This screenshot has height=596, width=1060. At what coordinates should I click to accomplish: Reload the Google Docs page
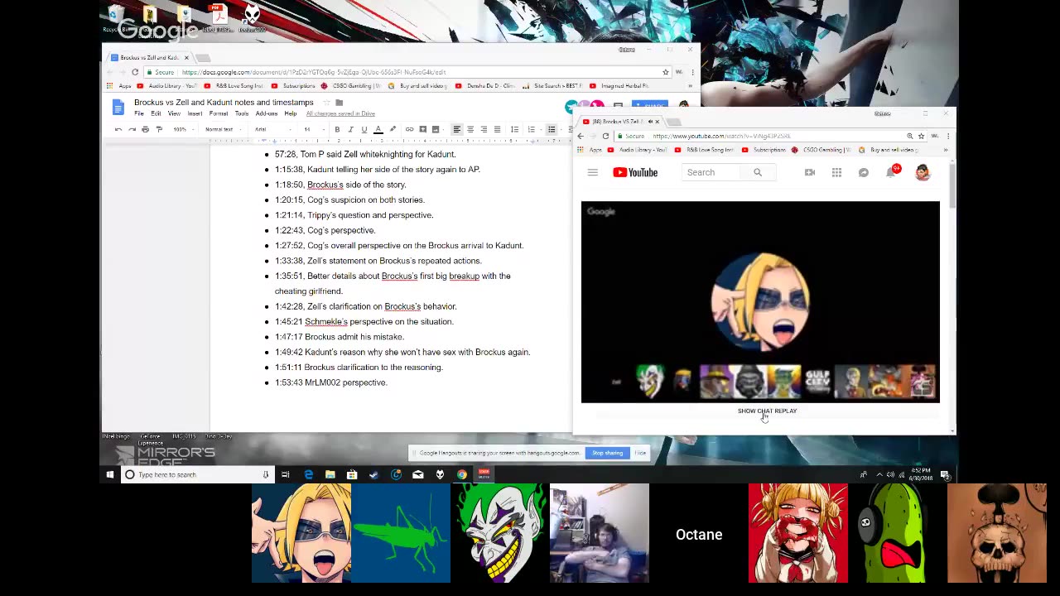click(x=135, y=72)
